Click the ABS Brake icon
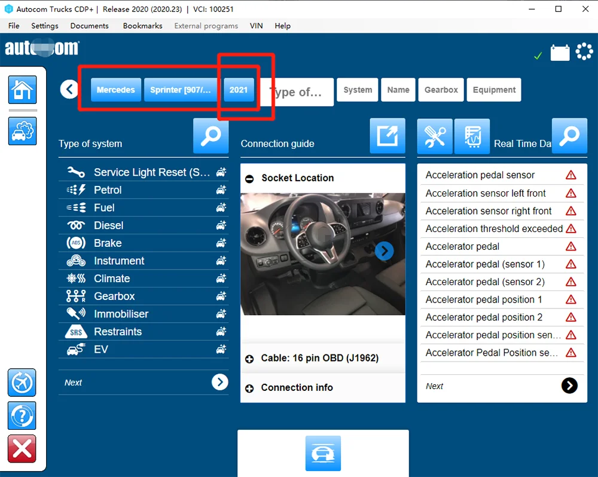Screen dimensions: 598x477 click(x=76, y=243)
